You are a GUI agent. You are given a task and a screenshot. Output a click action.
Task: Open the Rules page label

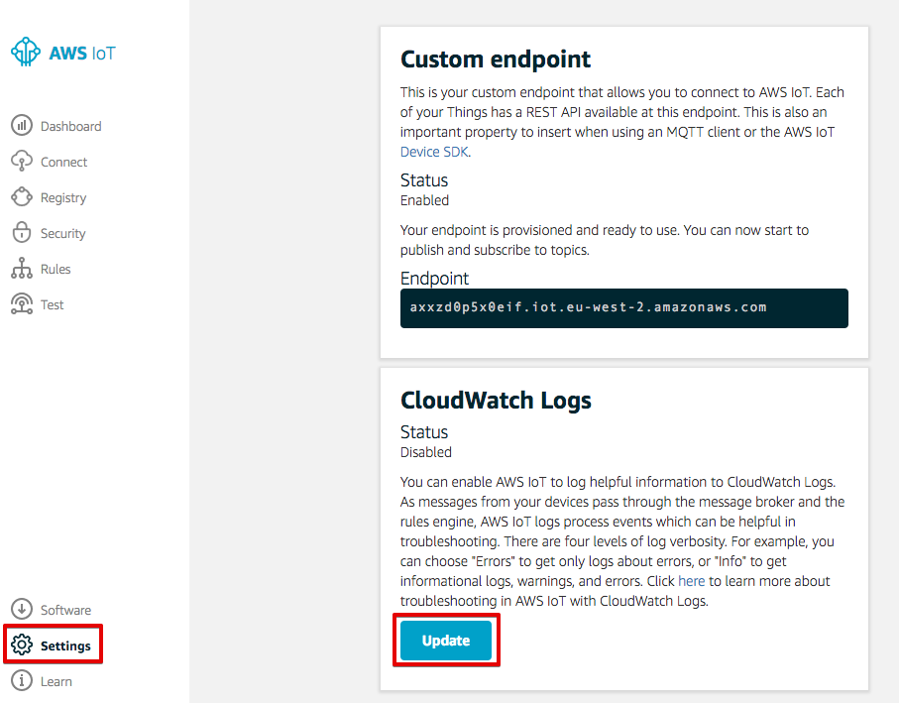[56, 269]
